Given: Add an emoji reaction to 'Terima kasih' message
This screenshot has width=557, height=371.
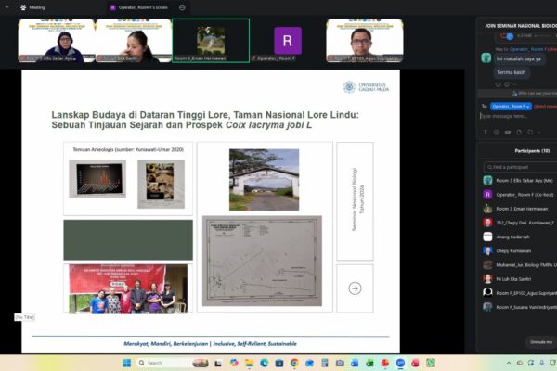Looking at the screenshot, I should (x=507, y=84).
